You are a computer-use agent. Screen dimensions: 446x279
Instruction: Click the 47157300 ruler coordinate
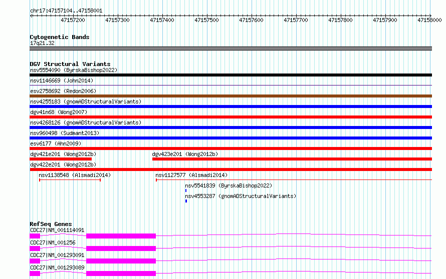(117, 20)
